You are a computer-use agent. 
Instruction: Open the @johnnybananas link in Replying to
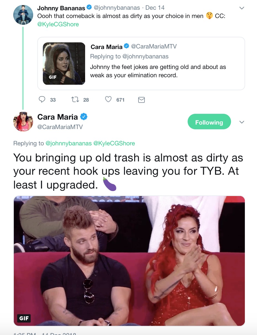68,143
